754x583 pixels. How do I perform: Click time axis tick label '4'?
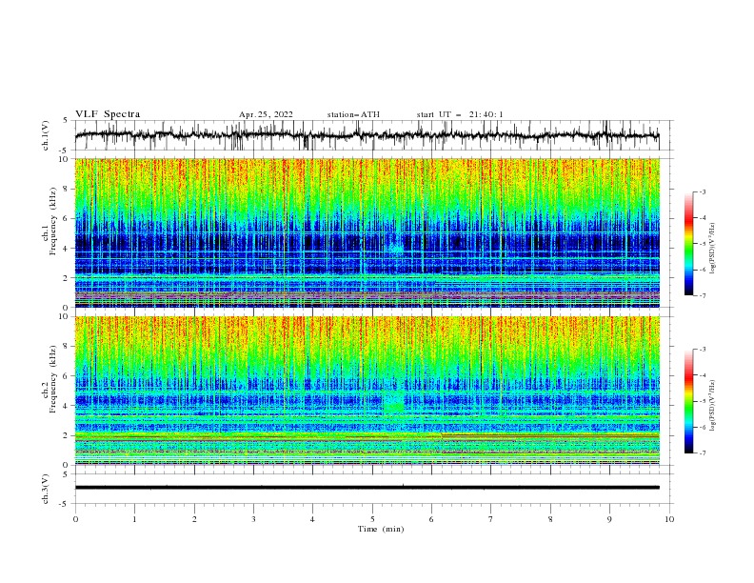coord(312,519)
